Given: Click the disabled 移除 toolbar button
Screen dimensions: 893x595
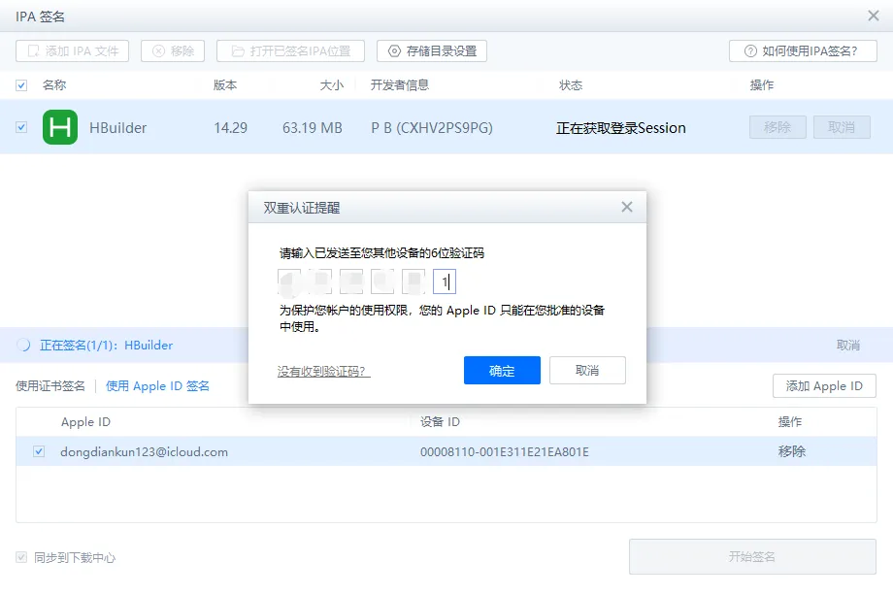Looking at the screenshot, I should coord(173,51).
